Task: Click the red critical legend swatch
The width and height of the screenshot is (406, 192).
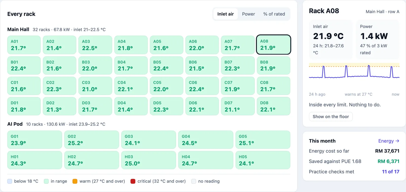Action: tap(133, 181)
